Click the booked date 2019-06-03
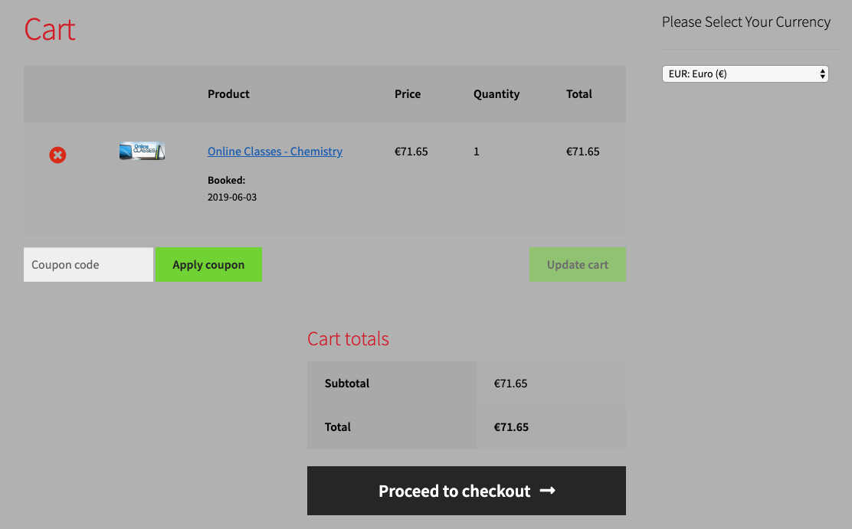Image resolution: width=852 pixels, height=529 pixels. pos(232,198)
